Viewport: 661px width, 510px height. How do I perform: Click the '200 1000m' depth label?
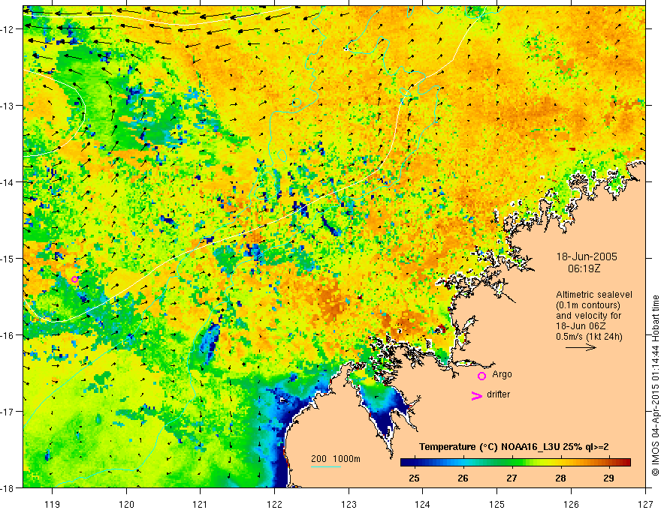336,459
